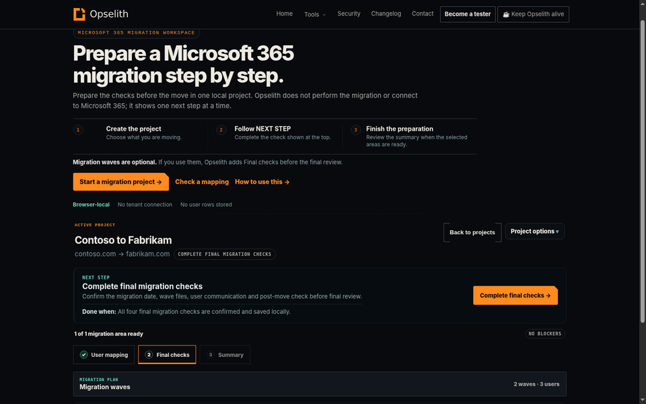Click the green checkmark on User mapping
The height and width of the screenshot is (404, 646).
pos(83,355)
